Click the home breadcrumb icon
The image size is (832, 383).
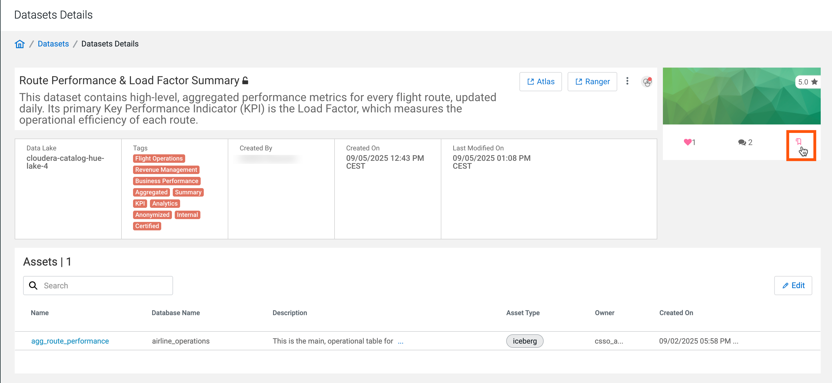pos(20,44)
